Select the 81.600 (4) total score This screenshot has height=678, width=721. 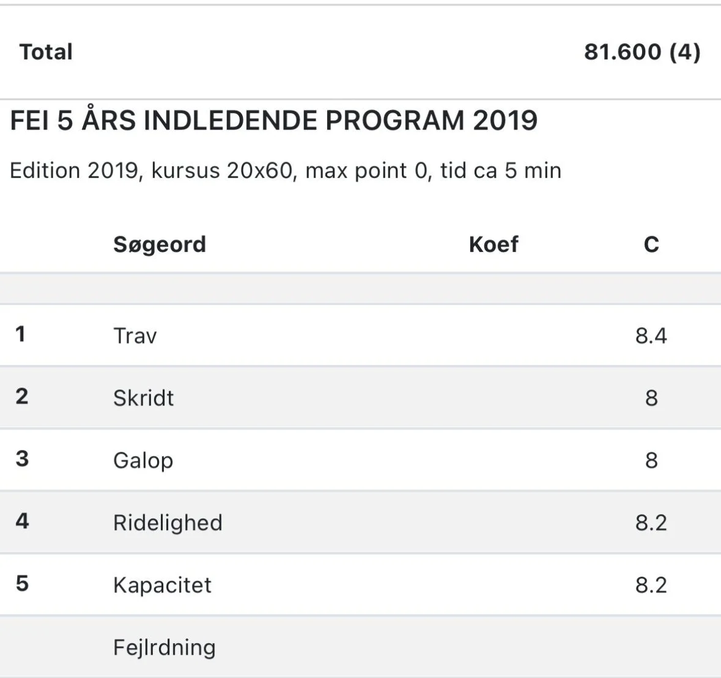pos(642,52)
